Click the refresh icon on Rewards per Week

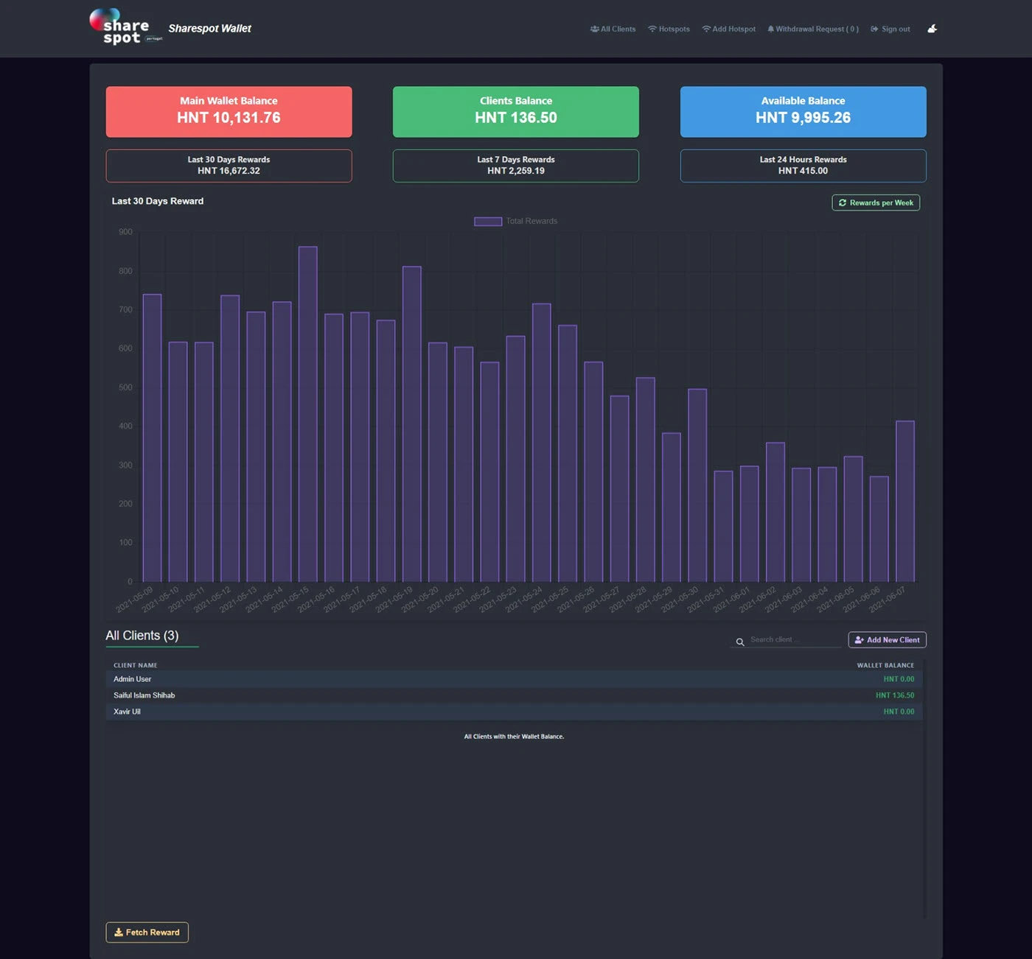843,203
